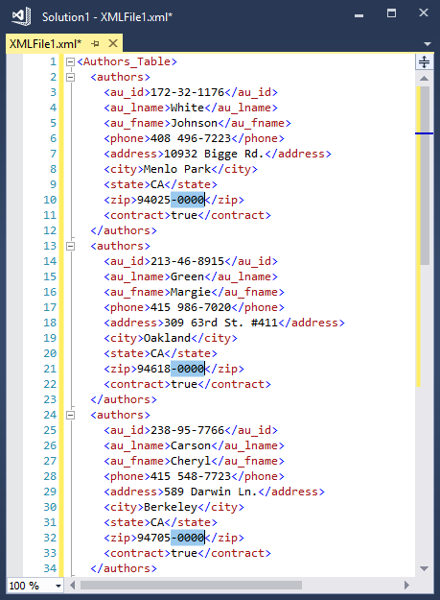Viewport: 440px width, 600px height.
Task: Click the zip value 94618-0000
Action: pyautogui.click(x=171, y=369)
